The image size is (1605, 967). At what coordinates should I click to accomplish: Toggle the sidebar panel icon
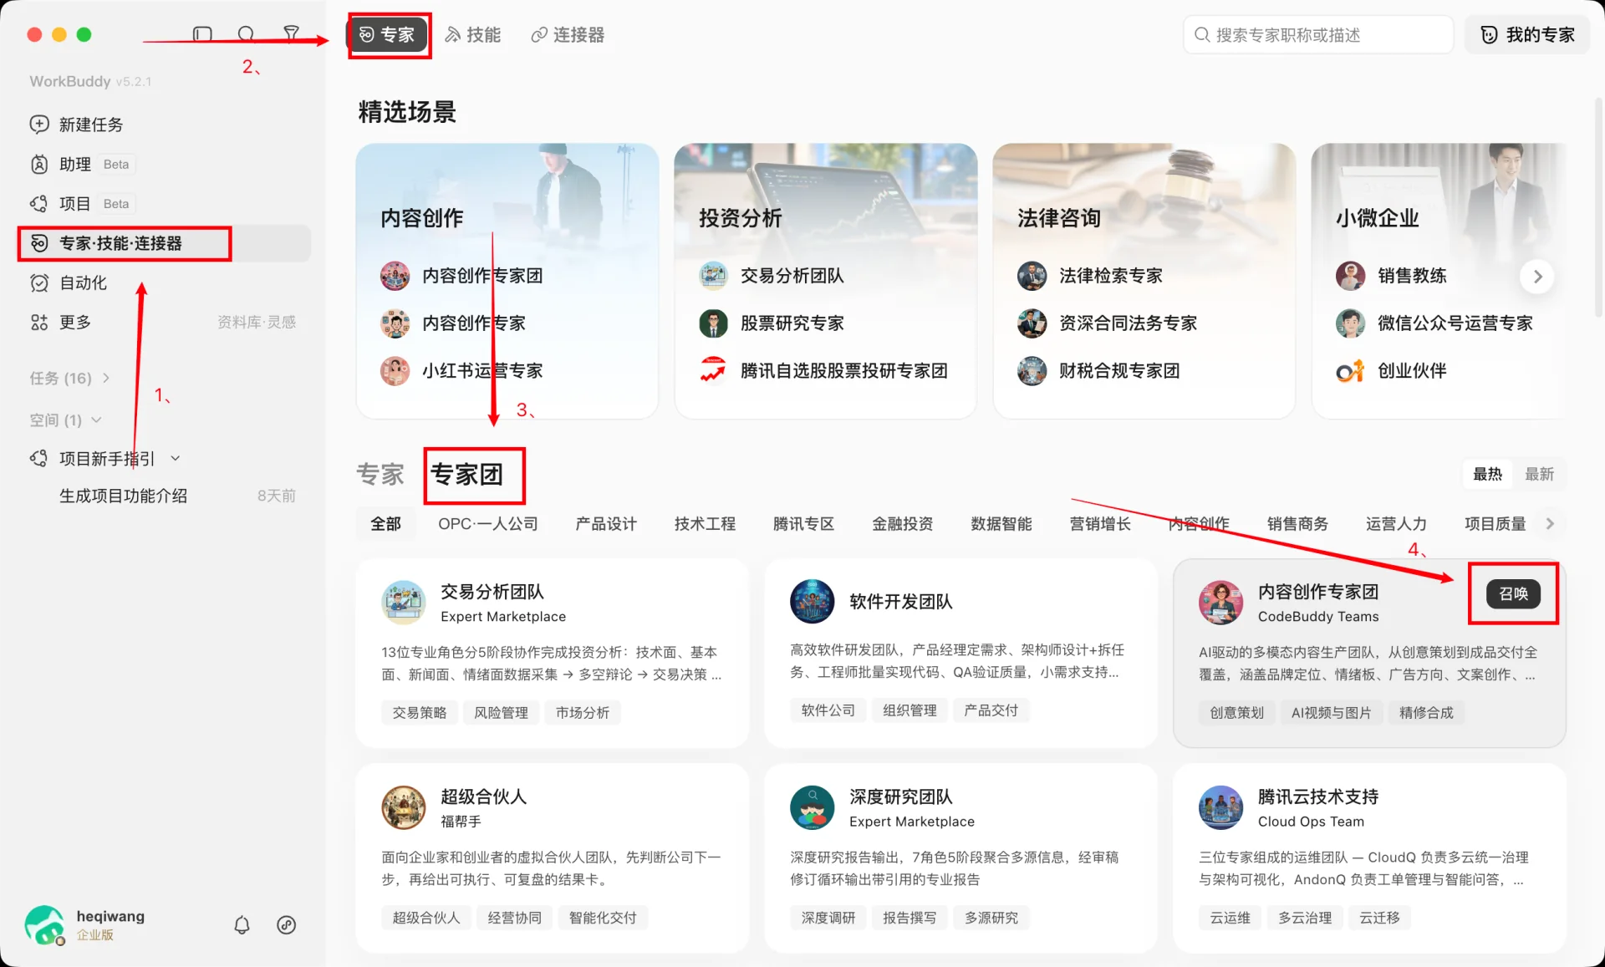(202, 34)
